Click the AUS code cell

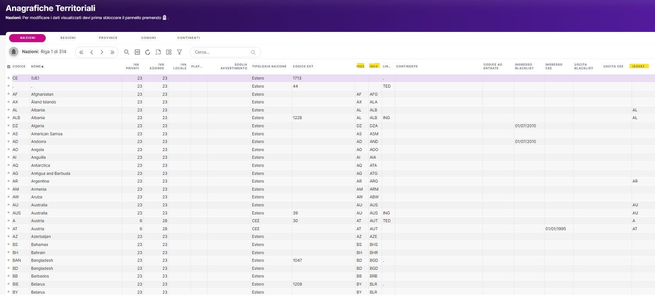click(x=16, y=213)
